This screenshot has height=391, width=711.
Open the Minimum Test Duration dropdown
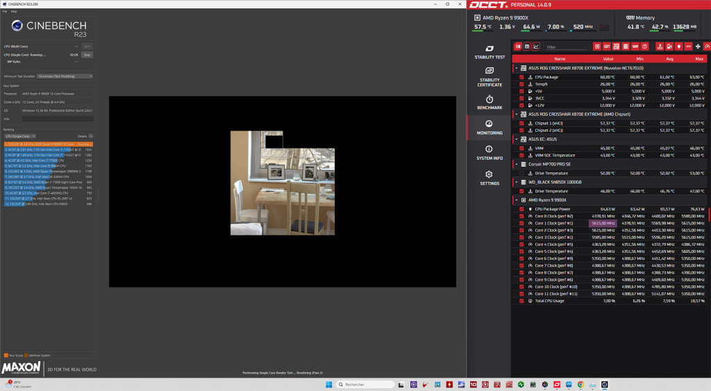tap(65, 76)
